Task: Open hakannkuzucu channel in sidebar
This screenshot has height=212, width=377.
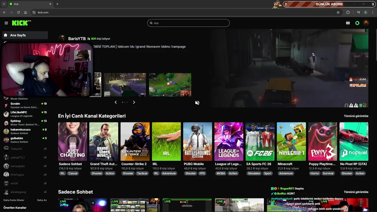Action: click(x=25, y=131)
